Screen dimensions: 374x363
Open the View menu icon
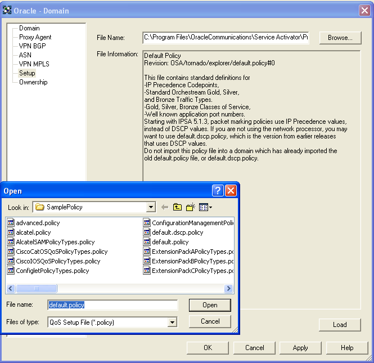pos(205,207)
